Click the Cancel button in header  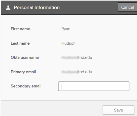[x=127, y=7]
